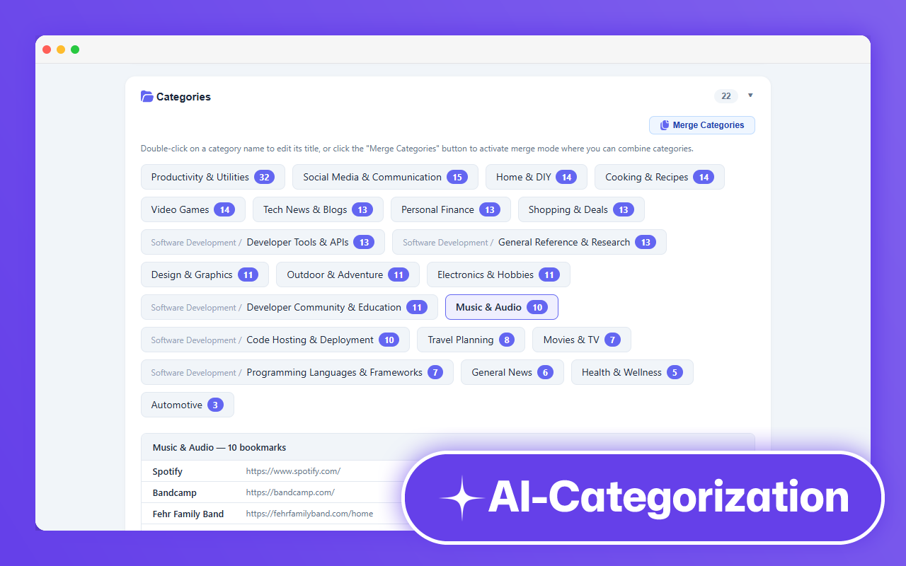The image size is (906, 566).
Task: Open the Personal Finance category
Action: [x=449, y=209]
